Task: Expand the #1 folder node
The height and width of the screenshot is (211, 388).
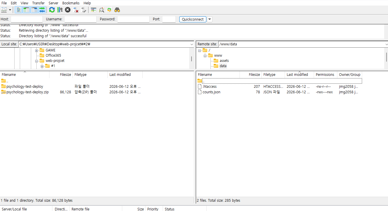Action: (42, 66)
